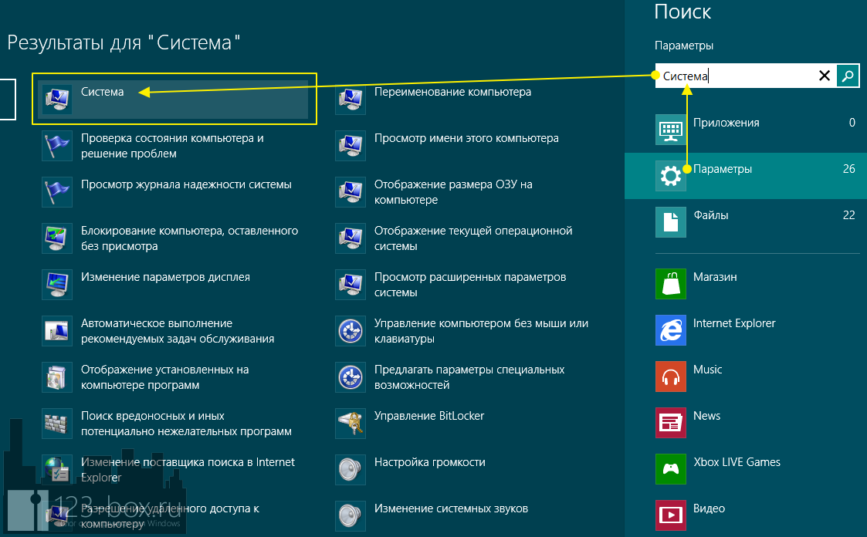Search in Xbox LIVE Games label
The width and height of the screenshot is (867, 537).
[x=737, y=462]
